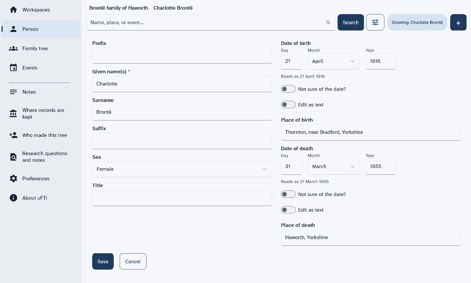Click the About uFTi info icon
471x283 pixels.
pyautogui.click(x=13, y=198)
